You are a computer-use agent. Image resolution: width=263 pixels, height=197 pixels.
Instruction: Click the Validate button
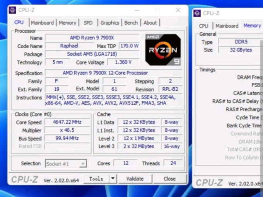[135, 179]
